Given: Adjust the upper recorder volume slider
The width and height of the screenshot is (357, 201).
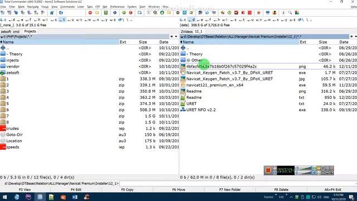Looking at the screenshot, I should (305, 168).
